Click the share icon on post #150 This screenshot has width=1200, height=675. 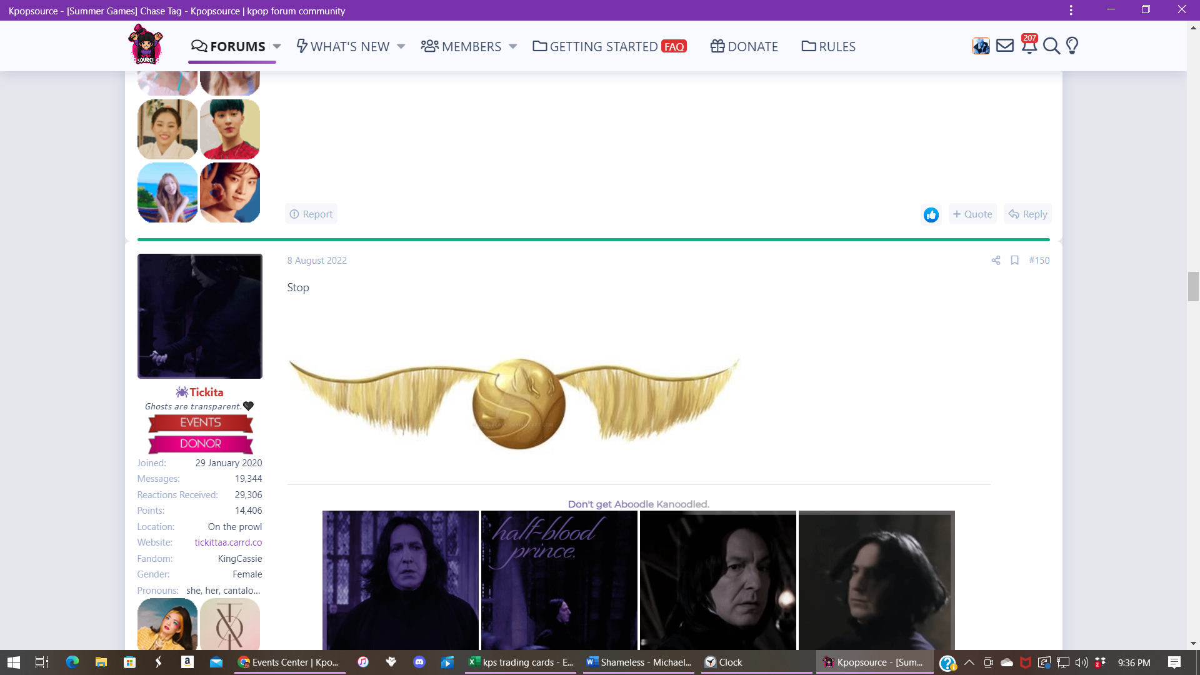tap(996, 260)
